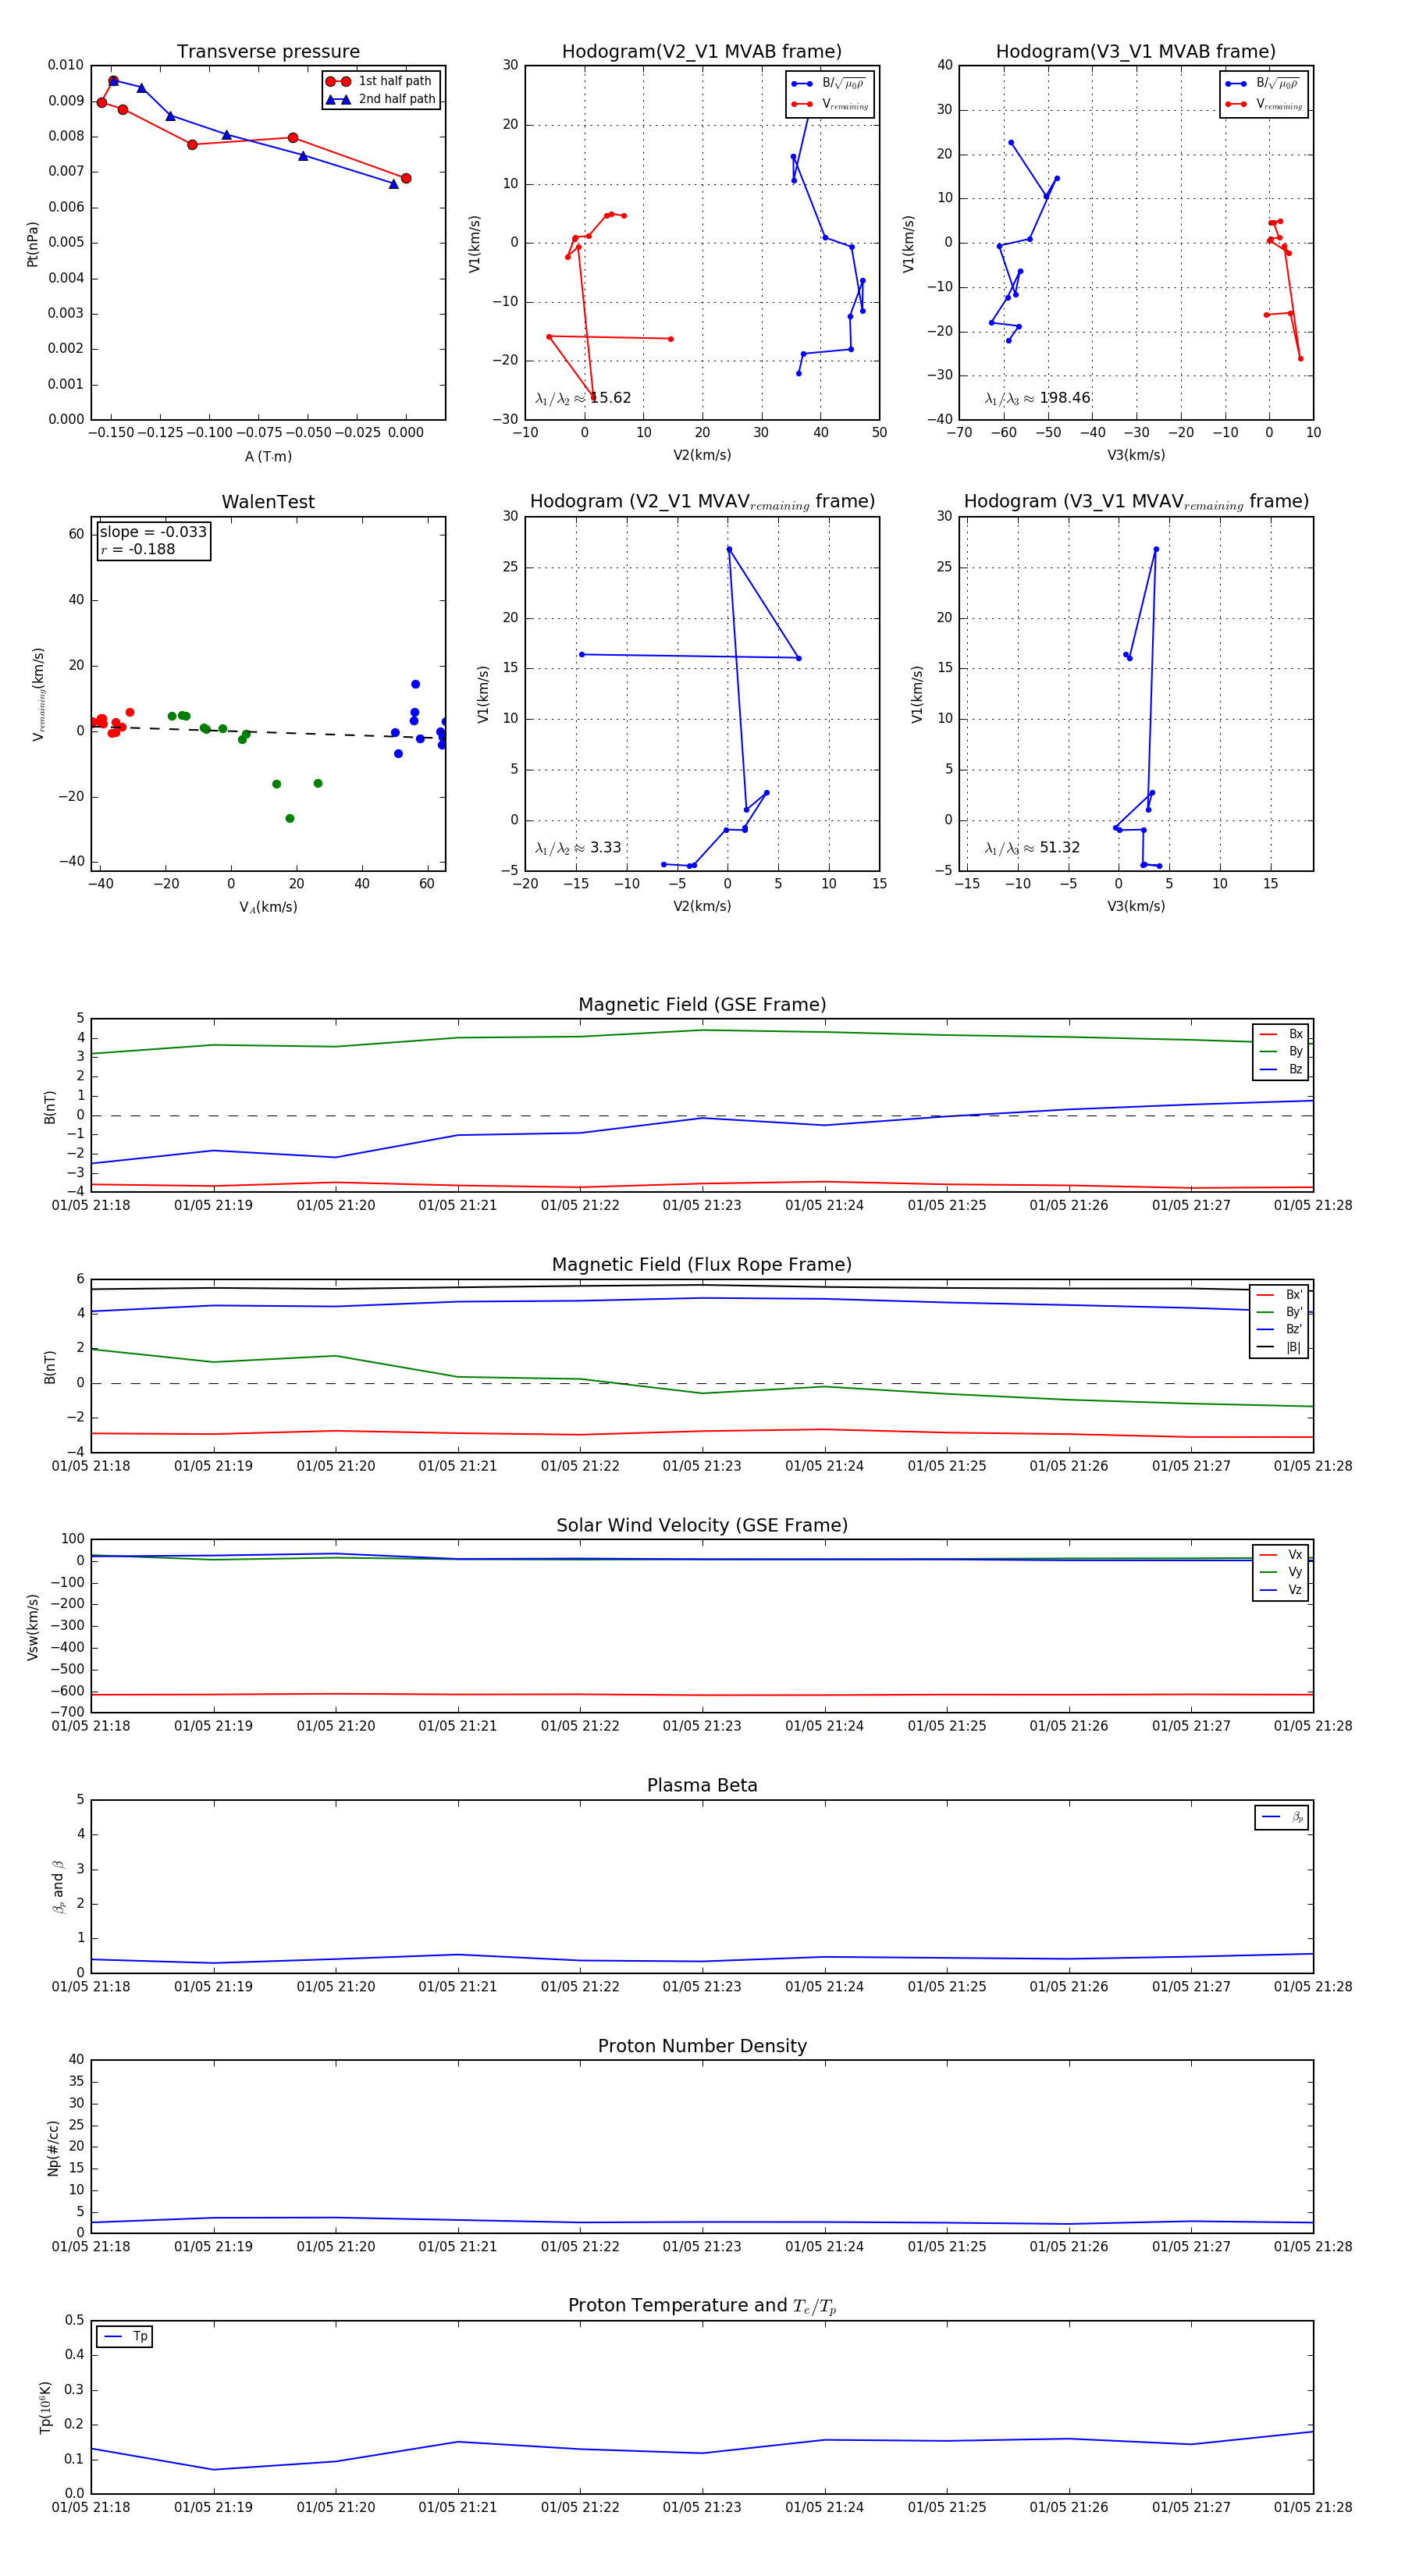Click the "Hodogram(V2_V1 MVAB frame)" title

[x=702, y=52]
